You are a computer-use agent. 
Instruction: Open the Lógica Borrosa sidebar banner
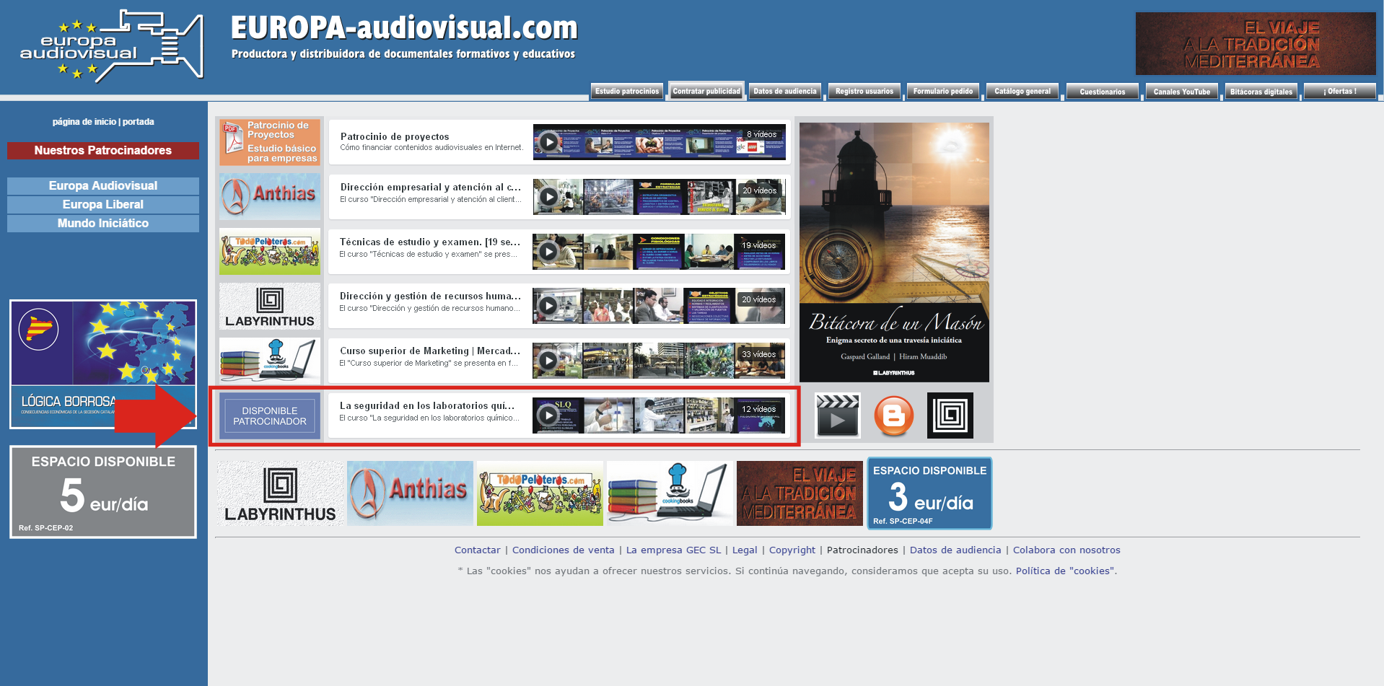pyautogui.click(x=103, y=364)
